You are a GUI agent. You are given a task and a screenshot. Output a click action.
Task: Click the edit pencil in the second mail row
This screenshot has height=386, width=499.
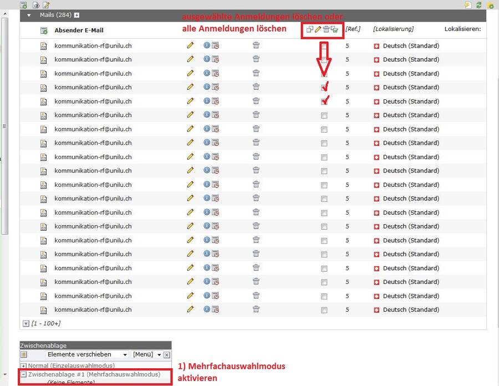(x=190, y=59)
